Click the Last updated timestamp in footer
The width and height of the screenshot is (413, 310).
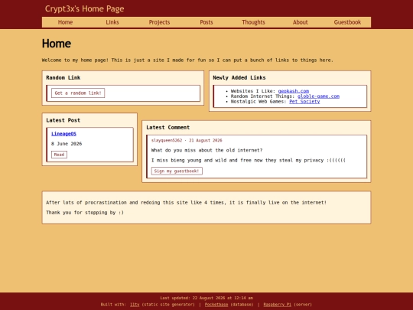click(206, 299)
